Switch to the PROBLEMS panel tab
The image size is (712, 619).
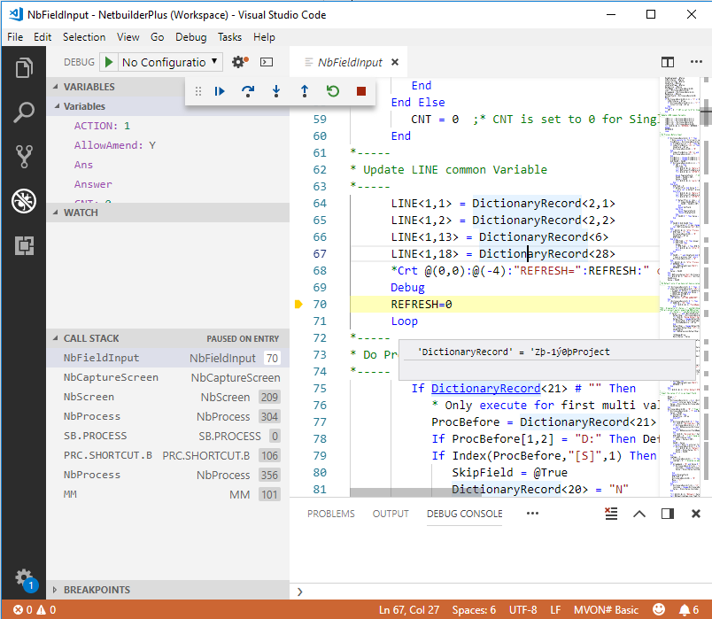coord(330,514)
